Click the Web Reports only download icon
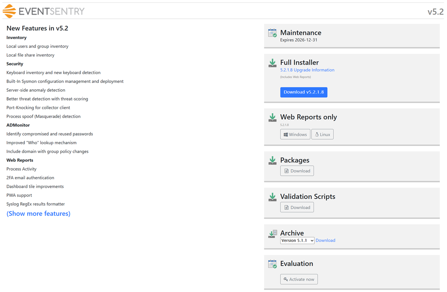 [x=272, y=117]
